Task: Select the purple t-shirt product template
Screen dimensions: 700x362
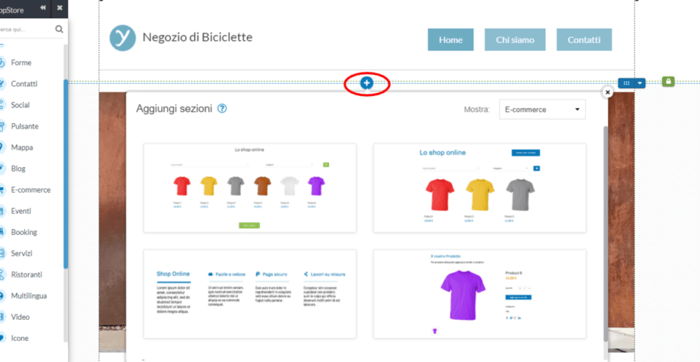Action: click(x=479, y=293)
